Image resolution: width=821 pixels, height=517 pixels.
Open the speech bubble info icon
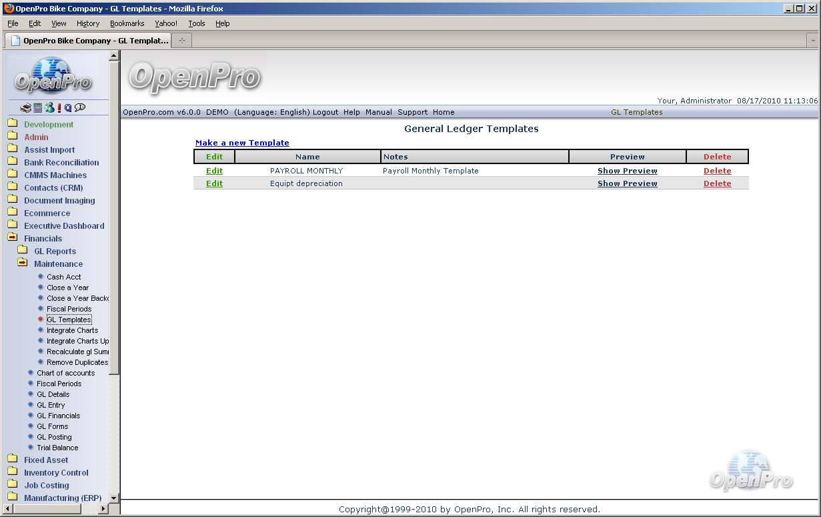pos(80,107)
